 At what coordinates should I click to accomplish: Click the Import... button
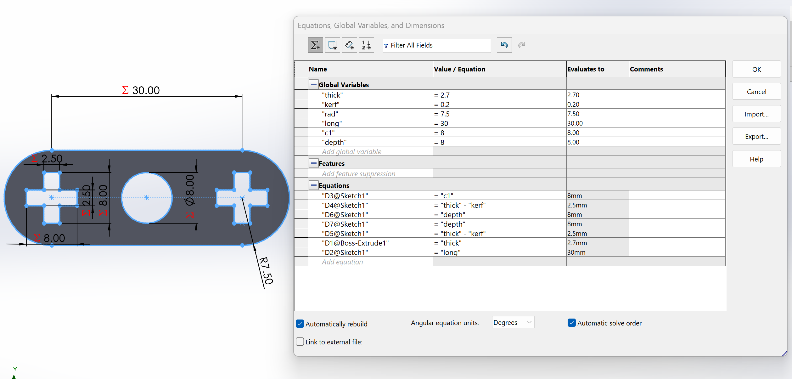click(x=756, y=114)
